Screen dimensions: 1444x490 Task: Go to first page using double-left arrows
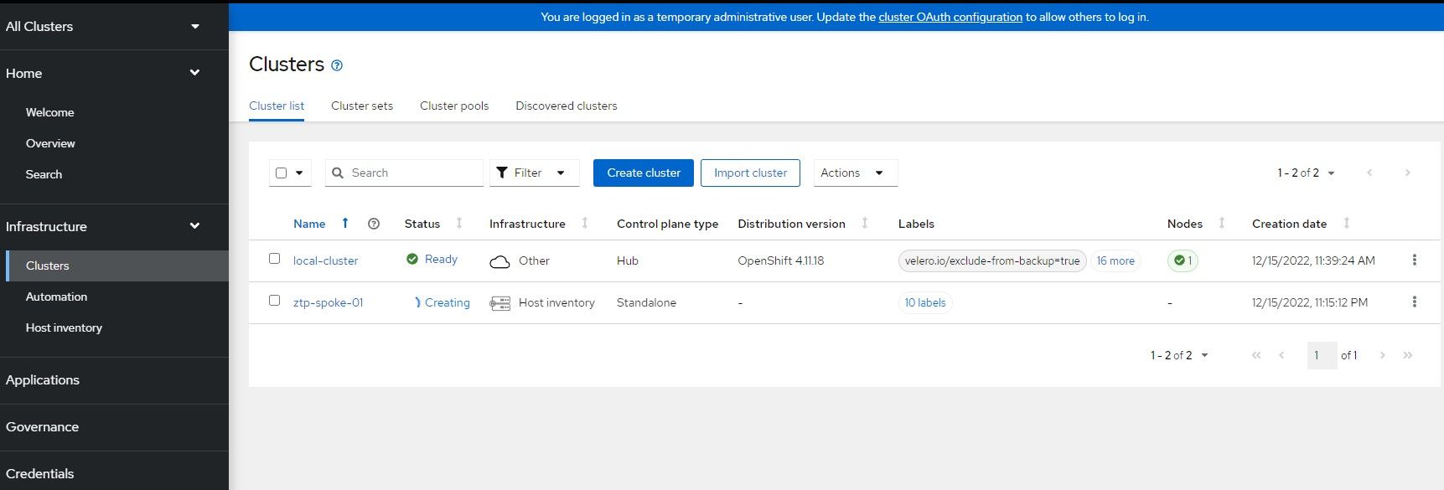click(x=1256, y=355)
